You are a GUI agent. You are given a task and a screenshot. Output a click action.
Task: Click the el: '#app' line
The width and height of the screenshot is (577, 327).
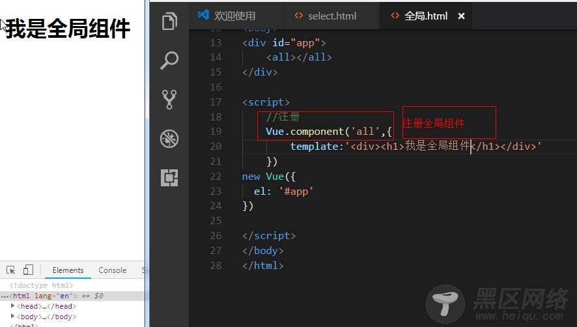coord(283,191)
